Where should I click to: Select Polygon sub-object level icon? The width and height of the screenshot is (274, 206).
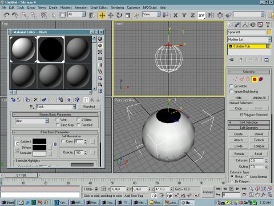point(255,79)
